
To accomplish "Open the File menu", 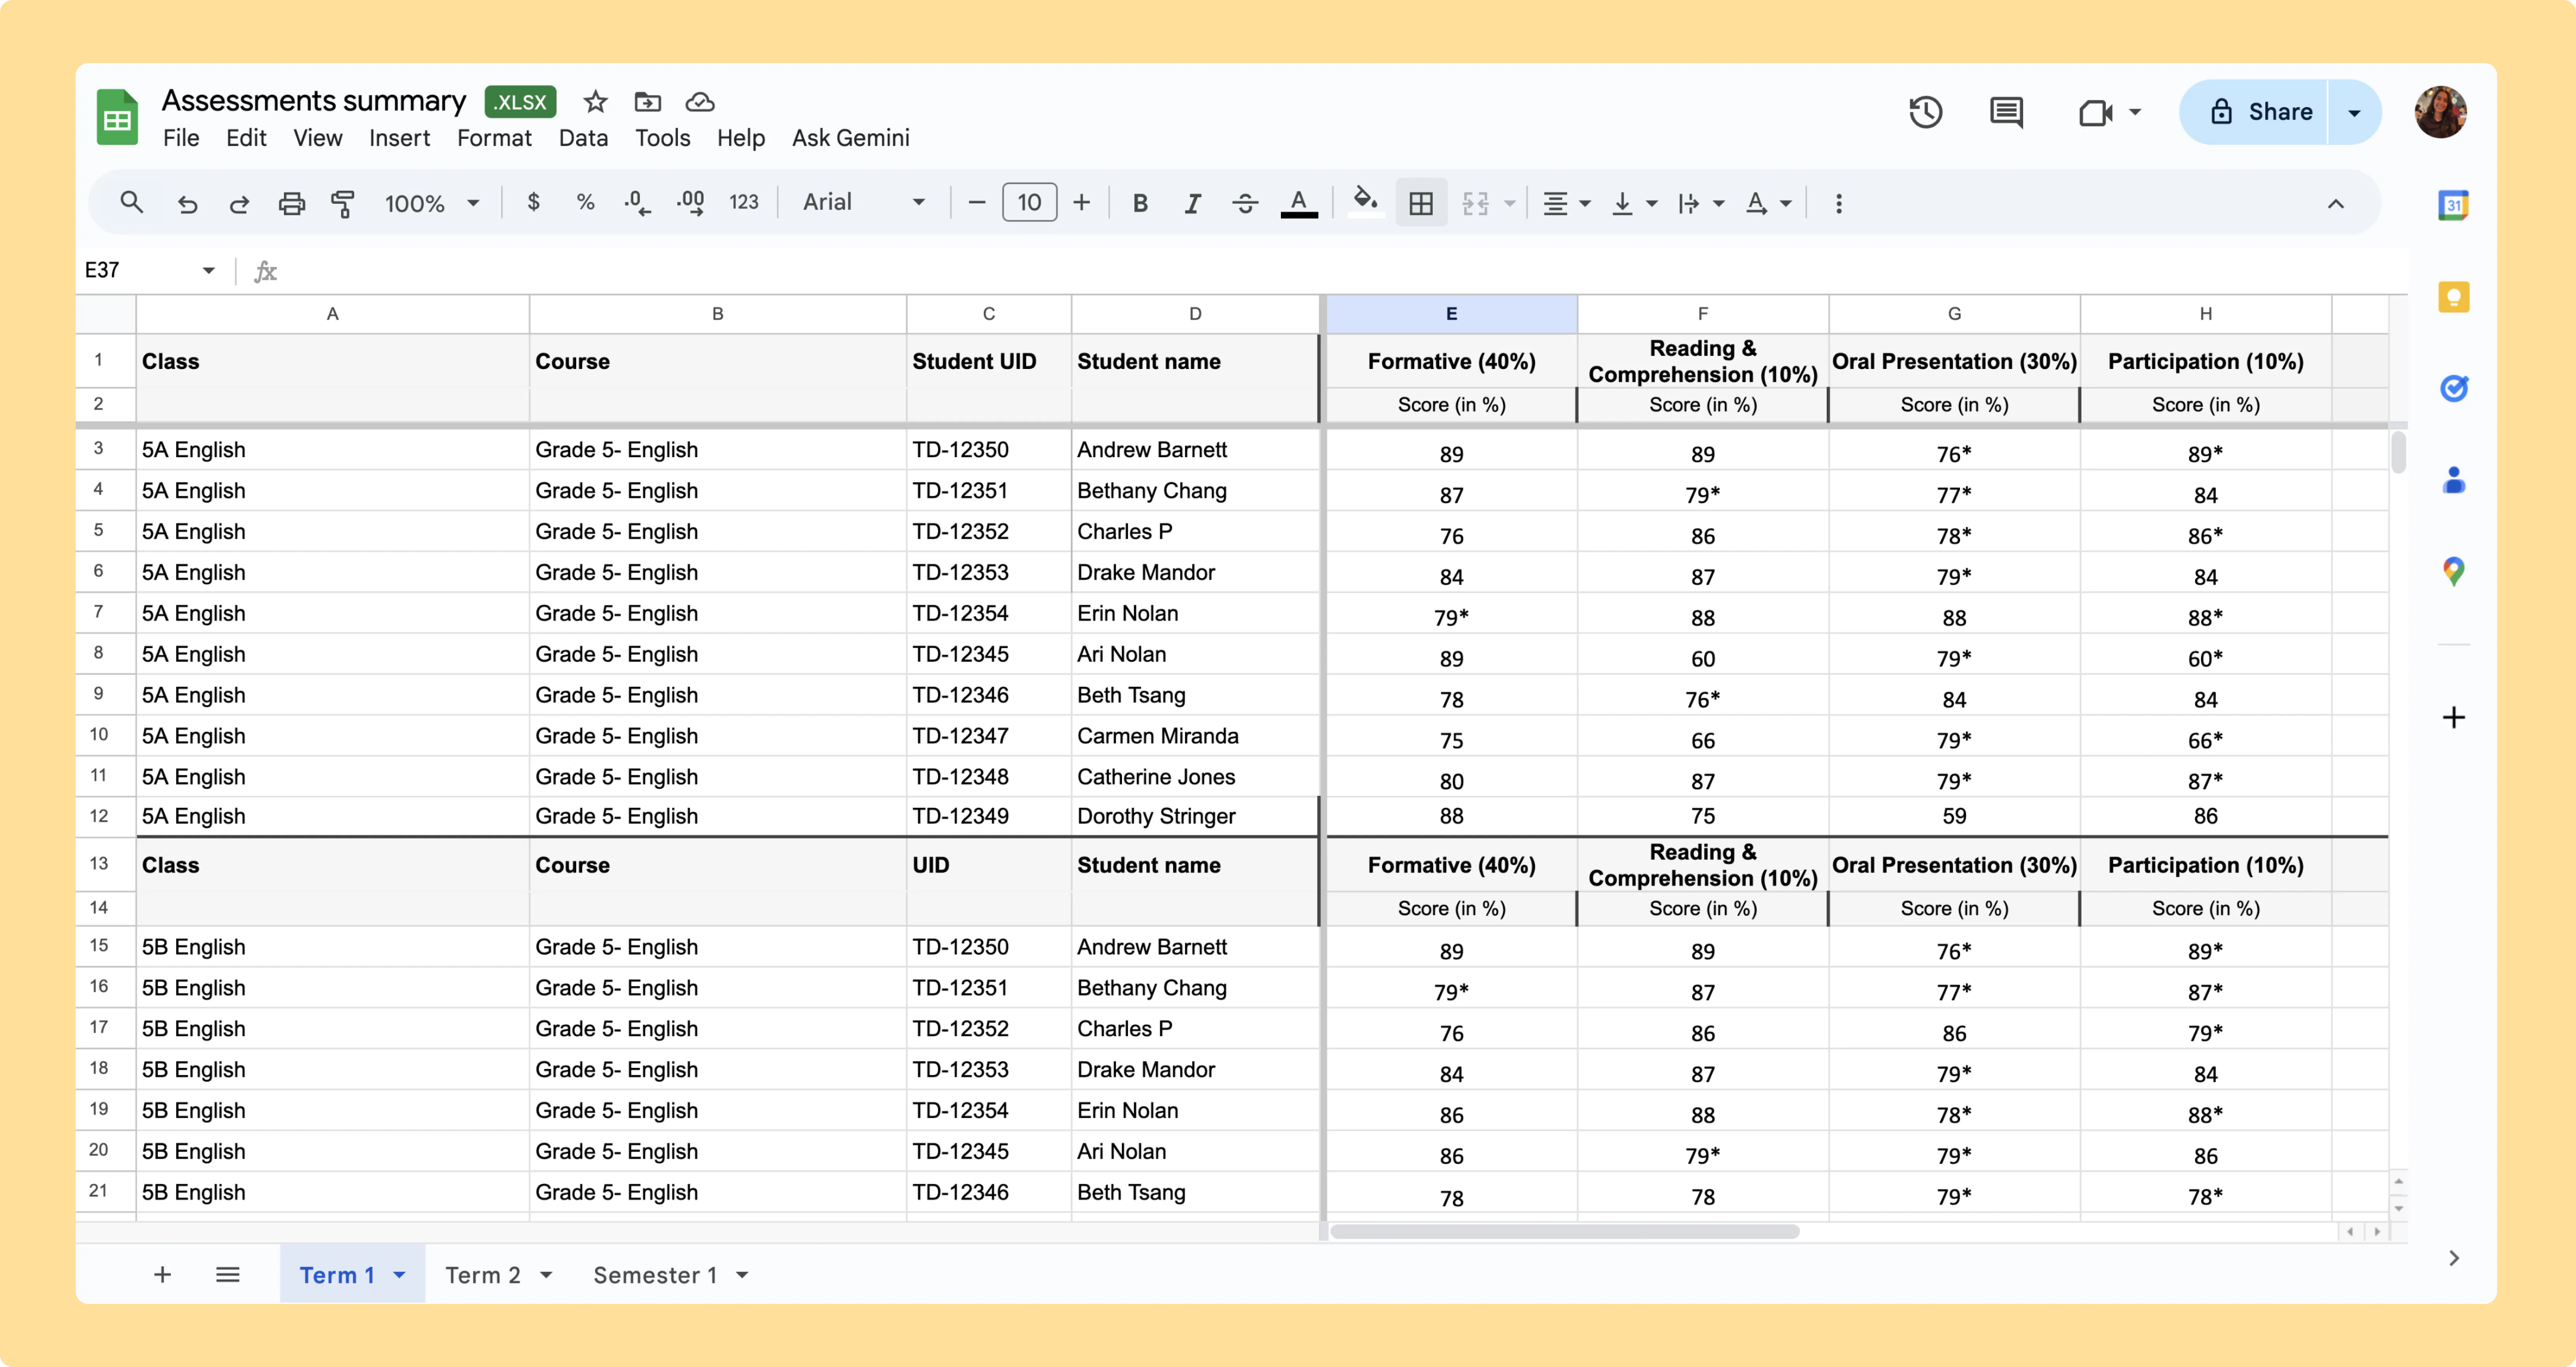I will (x=181, y=138).
